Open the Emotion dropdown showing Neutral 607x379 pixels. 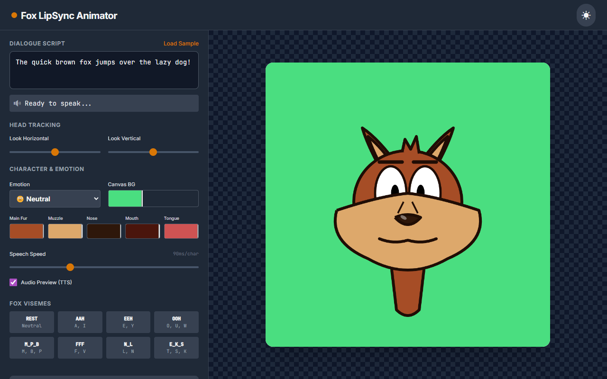point(55,199)
